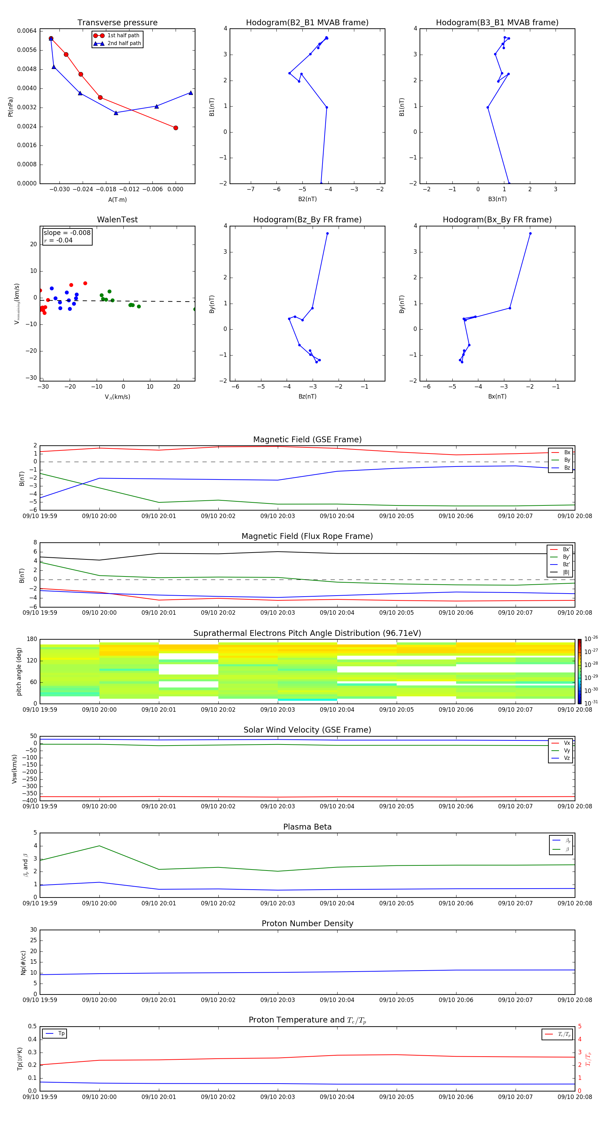This screenshot has width=615, height=1127.
Task: Click 'Proton Temperature and Te/Tp' title
Action: point(307,1020)
